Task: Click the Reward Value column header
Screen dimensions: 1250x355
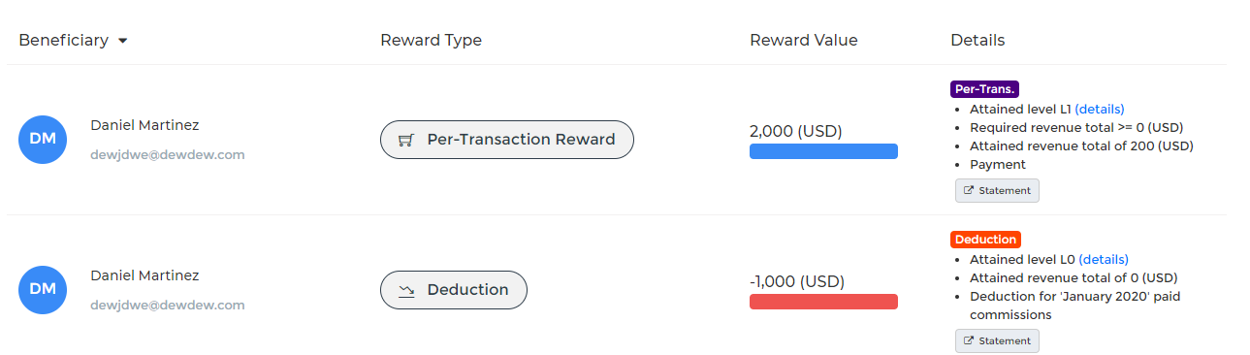Action: pyautogui.click(x=803, y=40)
